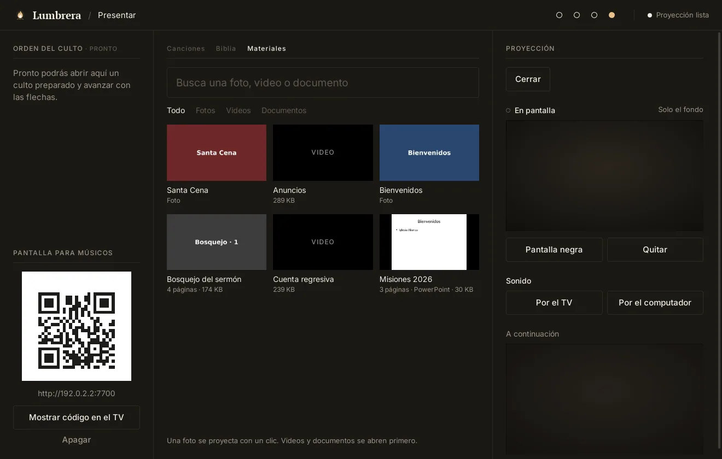Viewport: 722px width, 459px height.
Task: Open the Cuenta regresiva video thumbnail
Action: click(323, 242)
